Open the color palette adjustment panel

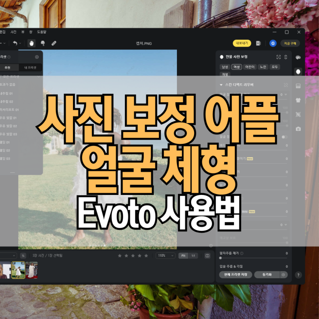coord(298,58)
